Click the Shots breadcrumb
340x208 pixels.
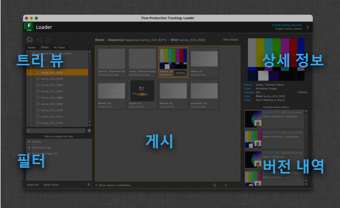pos(100,40)
